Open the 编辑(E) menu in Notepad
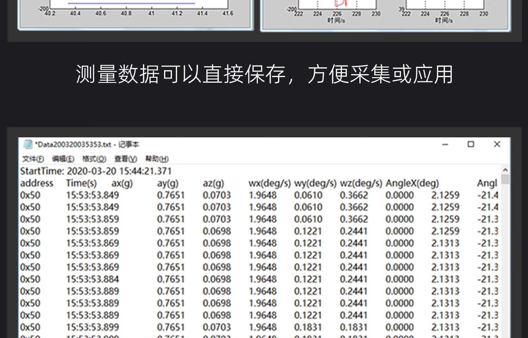 [x=63, y=159]
